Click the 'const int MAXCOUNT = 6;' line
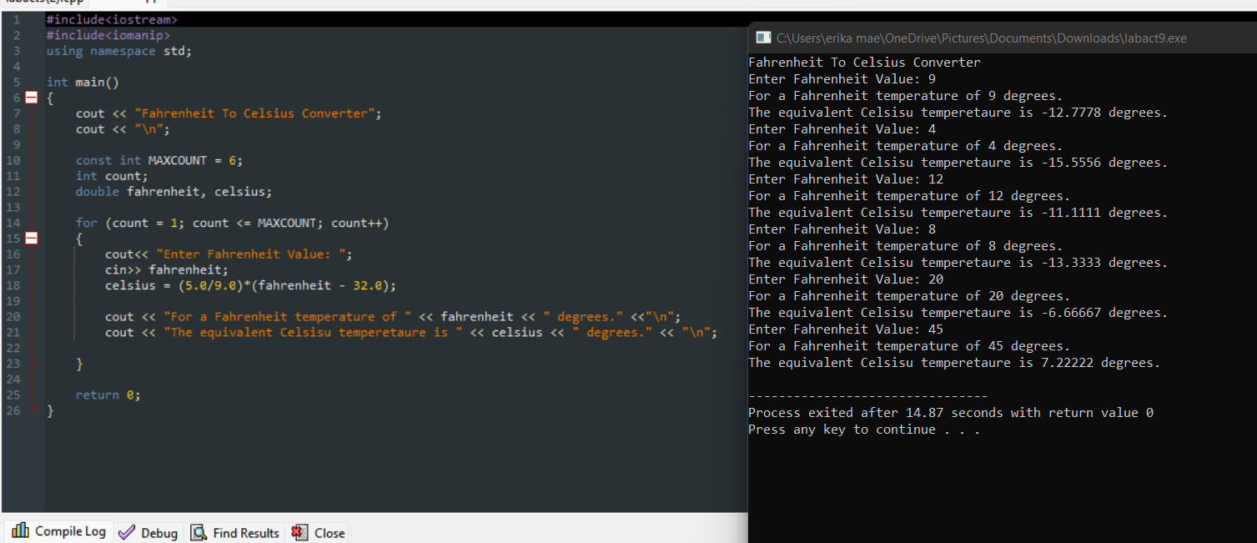The height and width of the screenshot is (543, 1257). [159, 160]
